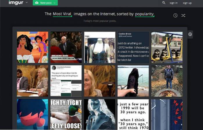The image size is (203, 130).
Task: Open the Breaking News video thumbnail
Action: (x=66, y=47)
